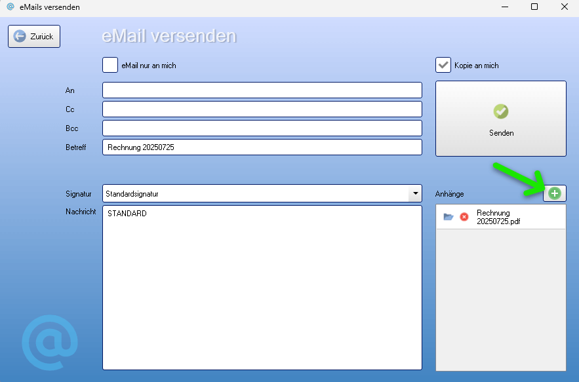The image size is (579, 382).
Task: Add a new attachment with plus icon
Action: pos(555,193)
